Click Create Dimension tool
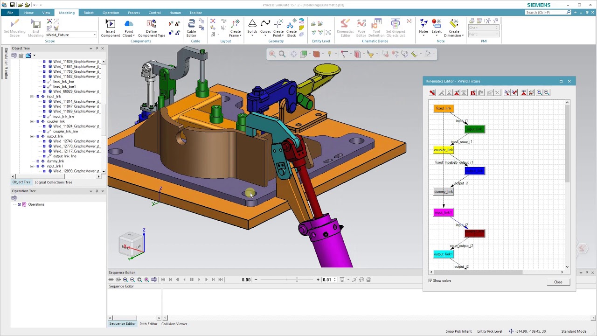This screenshot has width=597, height=336. pyautogui.click(x=454, y=28)
